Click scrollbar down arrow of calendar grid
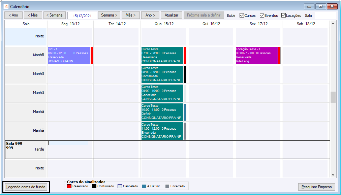This screenshot has height=195, width=341. coord(333,175)
